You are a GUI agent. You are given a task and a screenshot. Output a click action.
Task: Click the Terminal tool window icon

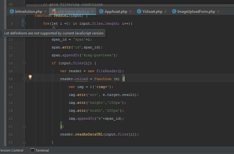click(32, 150)
